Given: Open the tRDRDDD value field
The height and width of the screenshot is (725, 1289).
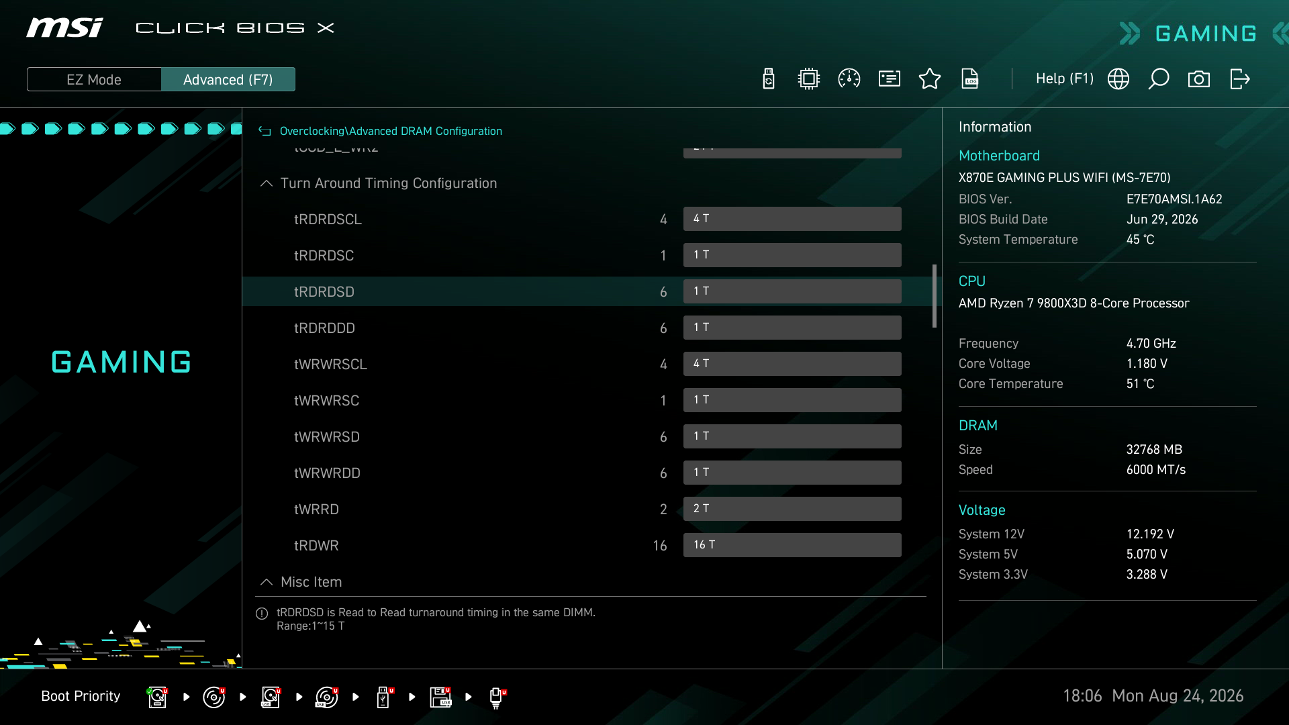Looking at the screenshot, I should 792,328.
